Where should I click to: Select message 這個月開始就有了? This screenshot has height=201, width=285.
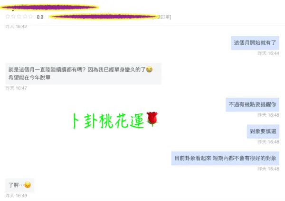pos(255,43)
